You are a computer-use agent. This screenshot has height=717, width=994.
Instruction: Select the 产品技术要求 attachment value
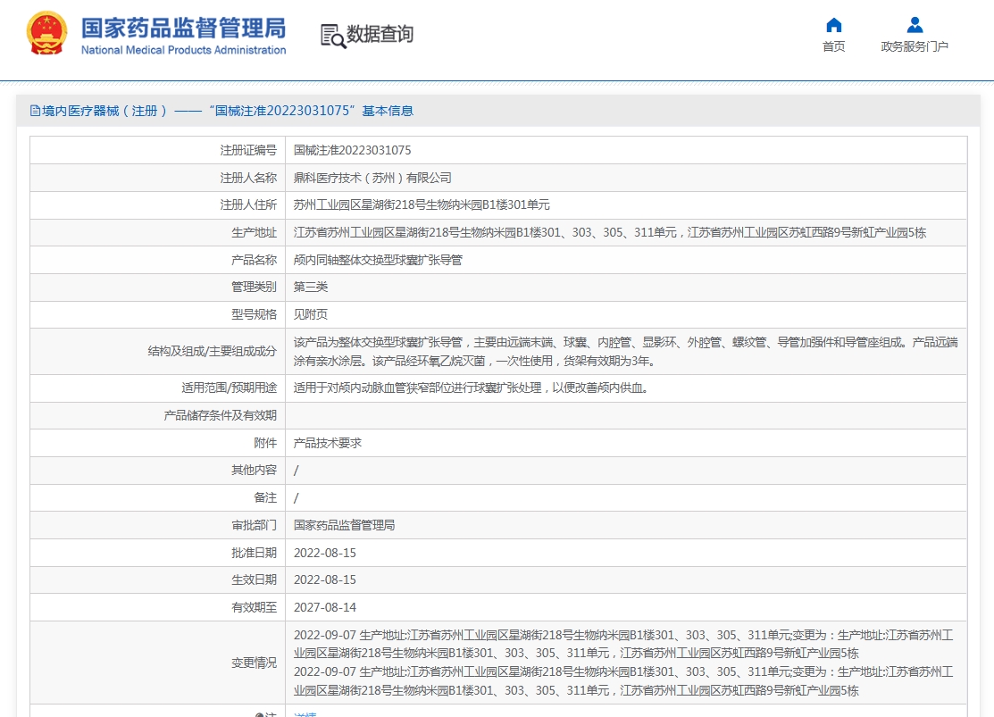328,443
